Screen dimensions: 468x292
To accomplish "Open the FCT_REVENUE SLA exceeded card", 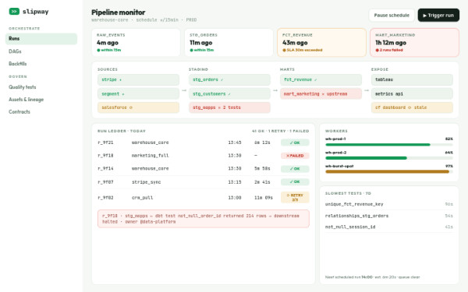I will pos(321,42).
